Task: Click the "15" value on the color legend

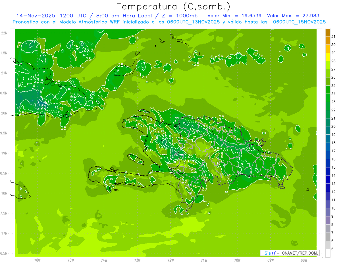Action: (333, 167)
